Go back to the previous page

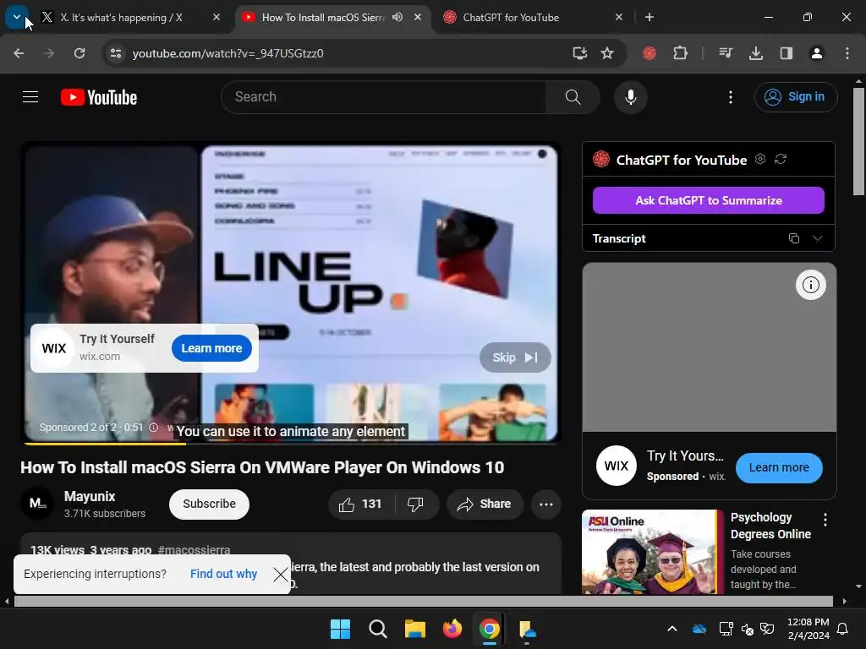19,53
